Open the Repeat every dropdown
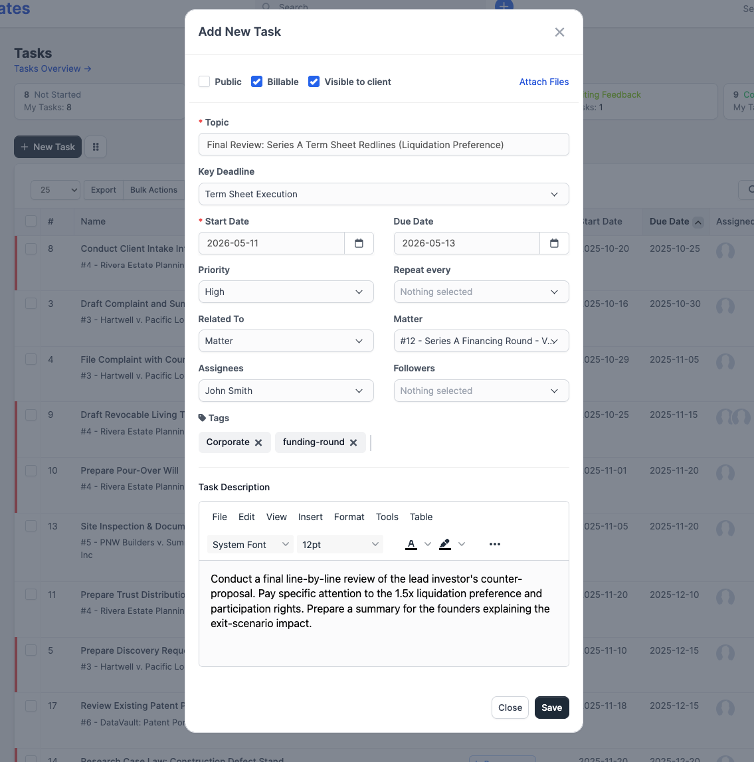This screenshot has height=762, width=754. click(481, 292)
